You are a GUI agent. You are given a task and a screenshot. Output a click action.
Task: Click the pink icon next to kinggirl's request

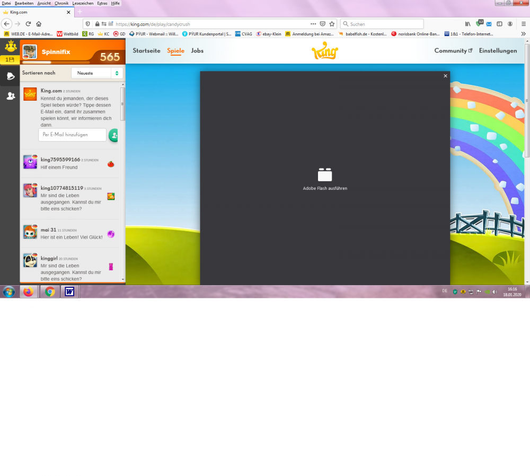[x=111, y=267]
